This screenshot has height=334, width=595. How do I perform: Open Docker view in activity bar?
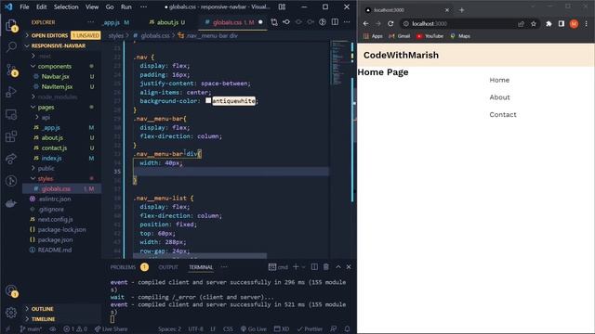click(11, 203)
